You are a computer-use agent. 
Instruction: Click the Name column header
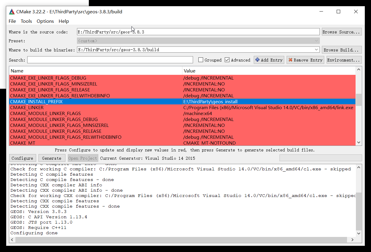point(96,71)
